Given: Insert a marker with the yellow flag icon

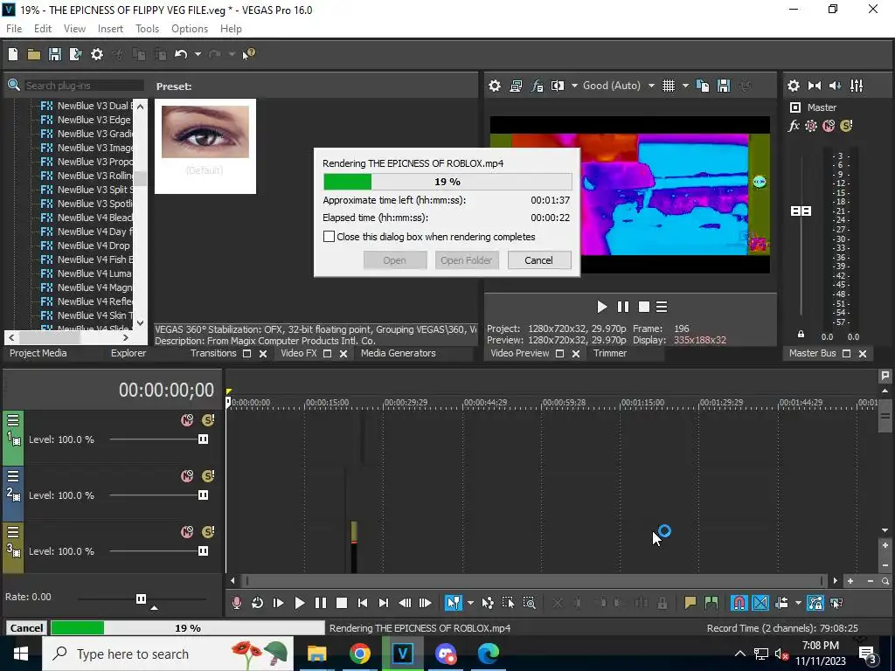Looking at the screenshot, I should point(690,603).
